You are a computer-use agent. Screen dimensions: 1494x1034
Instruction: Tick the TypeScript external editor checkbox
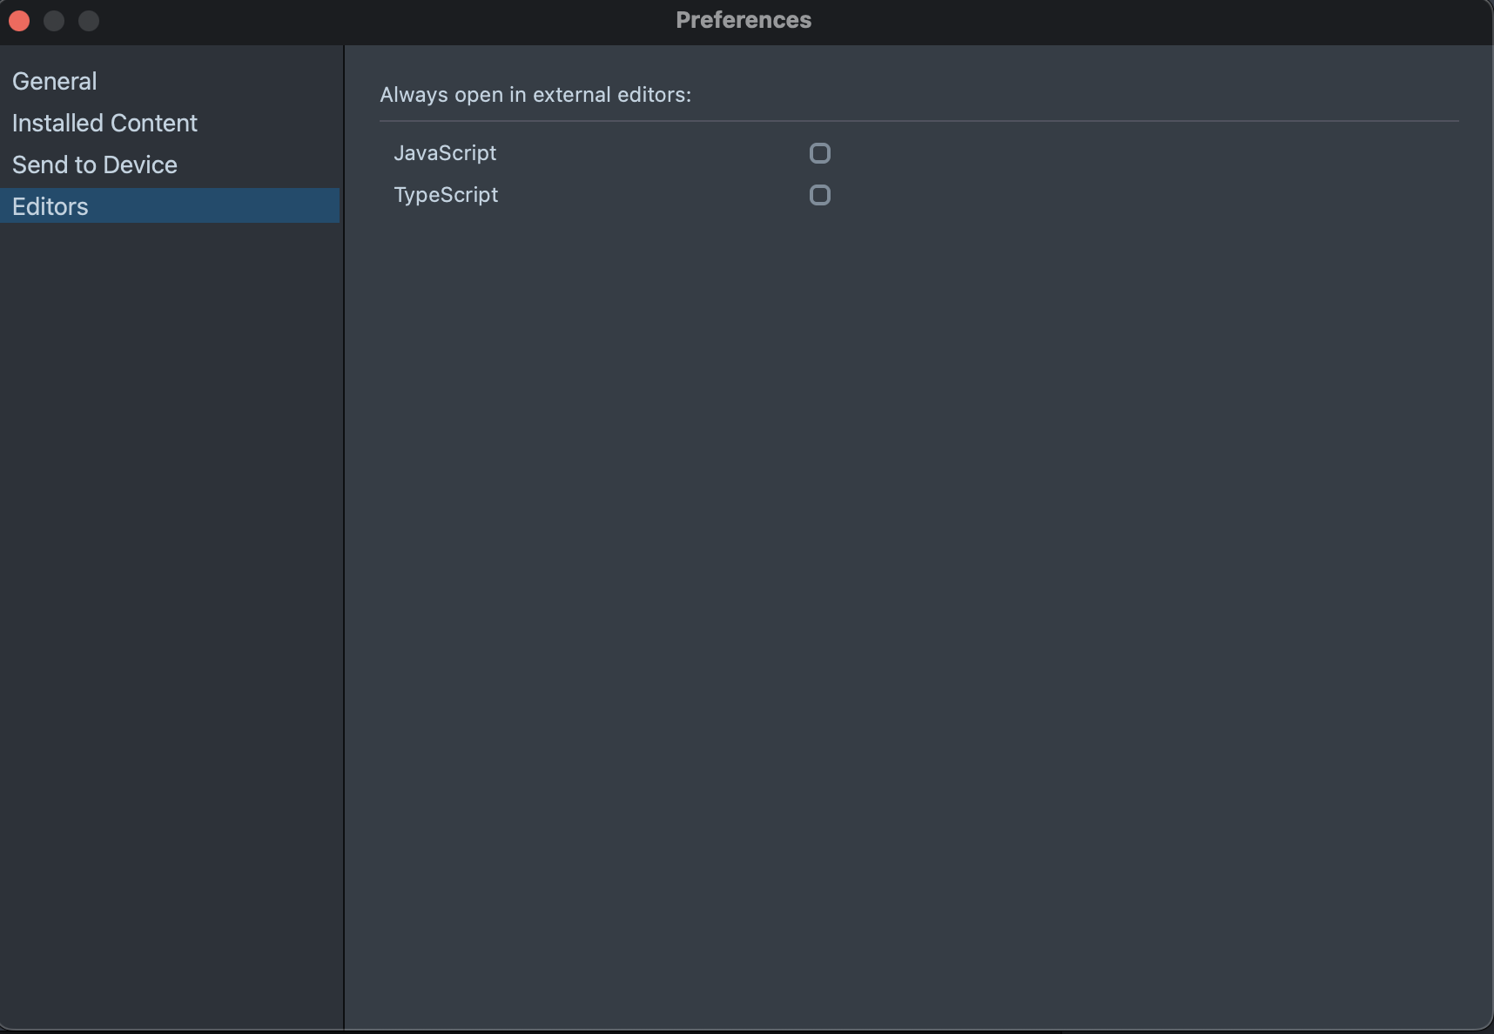(819, 195)
